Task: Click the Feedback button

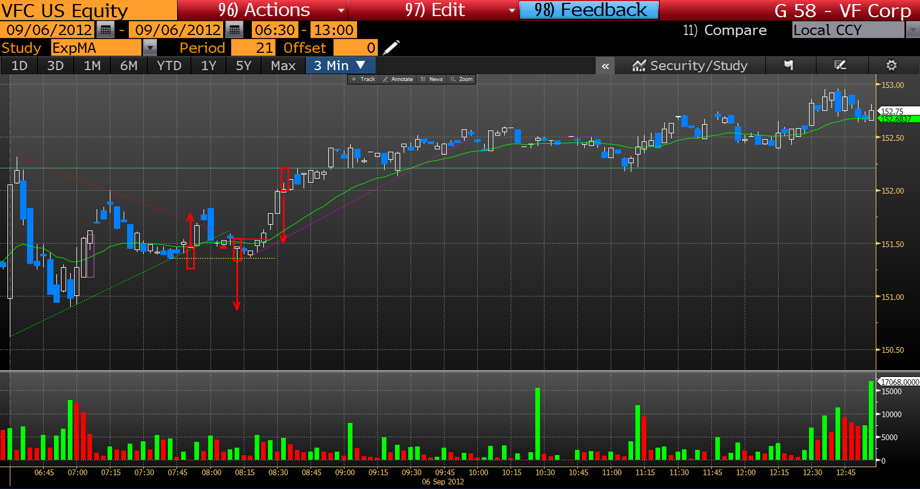Action: (x=589, y=10)
